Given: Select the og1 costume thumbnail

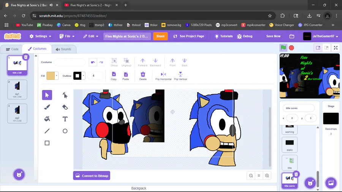Looking at the screenshot, I should pyautogui.click(x=17, y=90).
